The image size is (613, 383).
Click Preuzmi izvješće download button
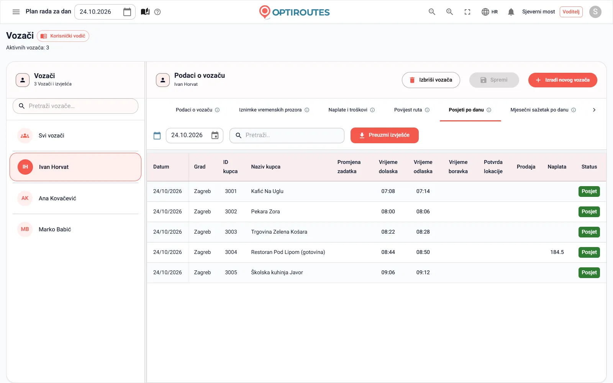point(385,136)
